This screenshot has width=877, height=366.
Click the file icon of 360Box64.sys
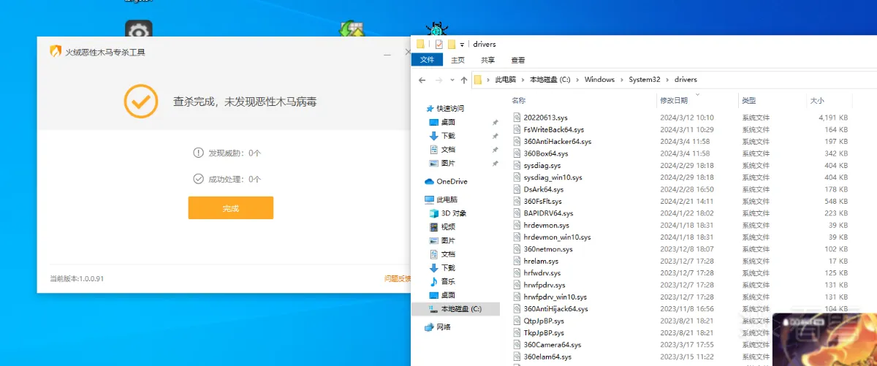click(x=517, y=153)
